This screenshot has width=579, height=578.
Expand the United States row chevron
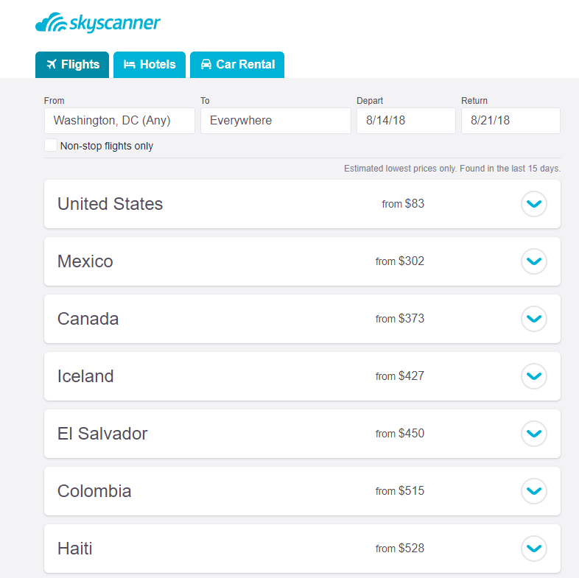coord(534,204)
